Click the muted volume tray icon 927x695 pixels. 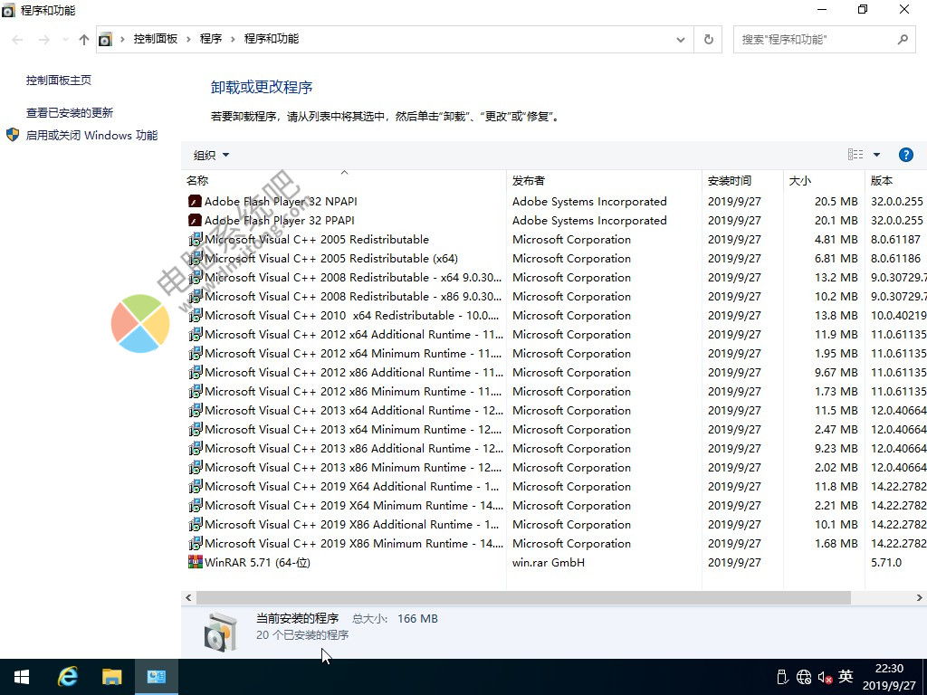click(826, 677)
